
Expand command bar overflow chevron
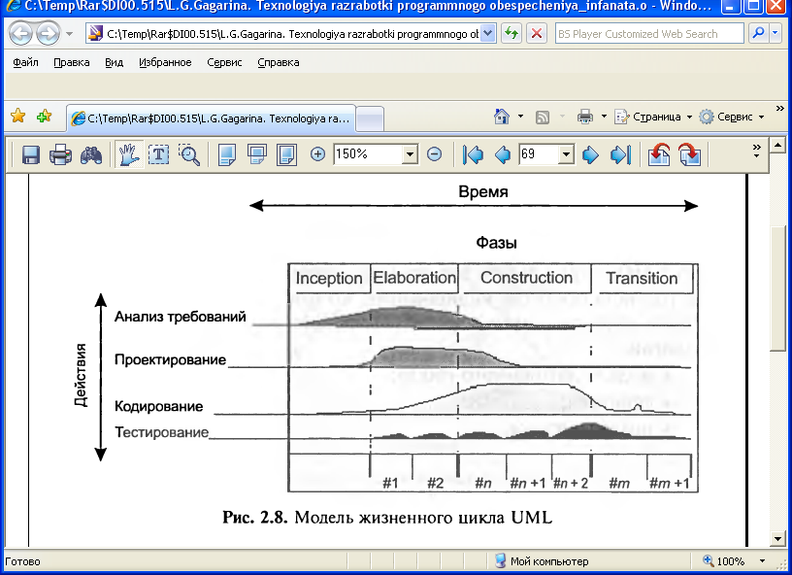[780, 108]
